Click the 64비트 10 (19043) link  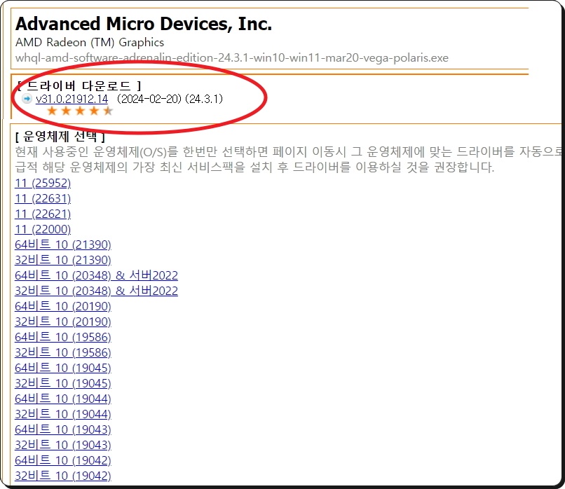point(63,430)
